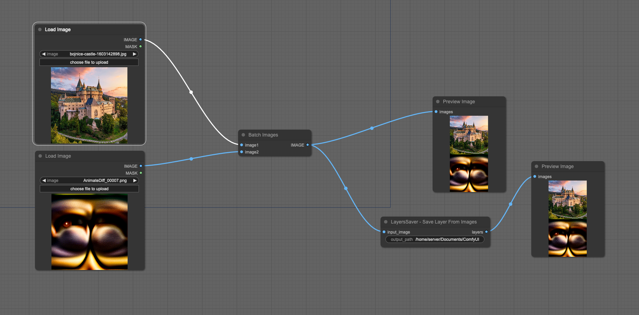Click the IMAGE output socket of the AnimateDiff Load Image node
This screenshot has height=315, width=639.
tap(141, 166)
